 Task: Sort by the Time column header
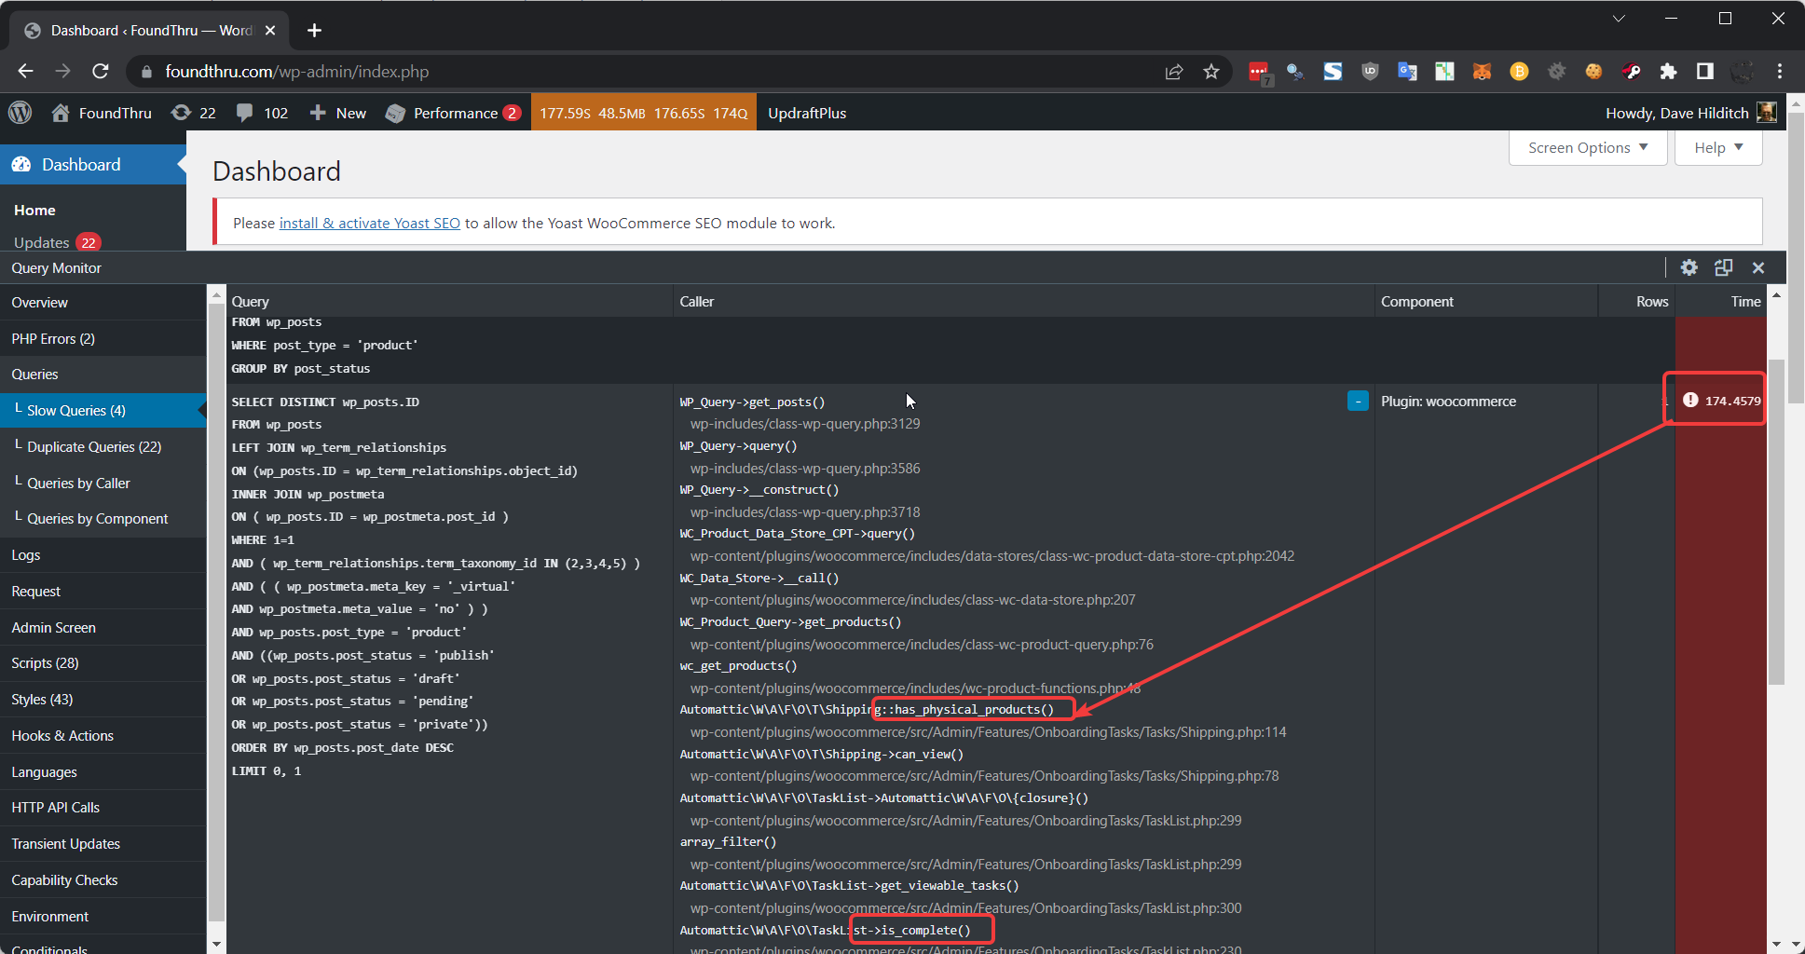pos(1720,301)
